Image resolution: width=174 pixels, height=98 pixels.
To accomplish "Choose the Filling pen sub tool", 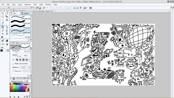I will point(20,27).
